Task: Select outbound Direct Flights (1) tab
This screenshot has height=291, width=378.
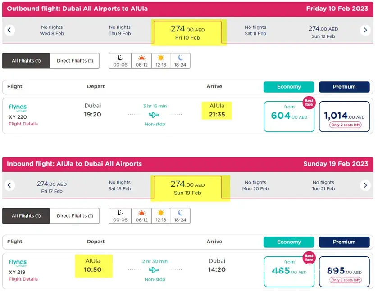Action: [75, 61]
